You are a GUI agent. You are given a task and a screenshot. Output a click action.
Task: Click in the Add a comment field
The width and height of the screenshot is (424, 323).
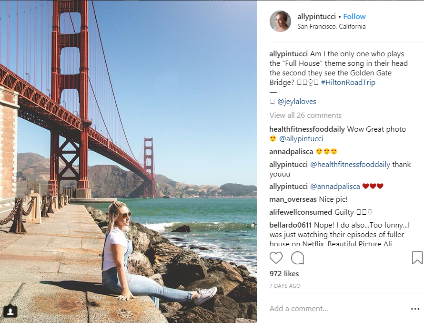333,309
